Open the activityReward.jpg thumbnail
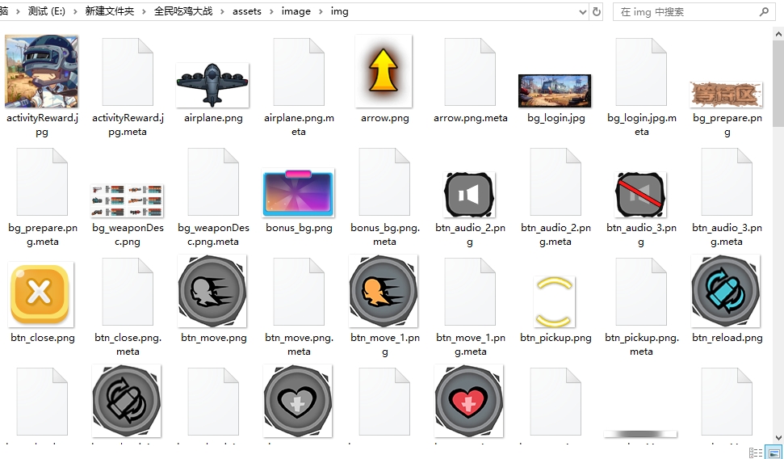 pos(41,71)
